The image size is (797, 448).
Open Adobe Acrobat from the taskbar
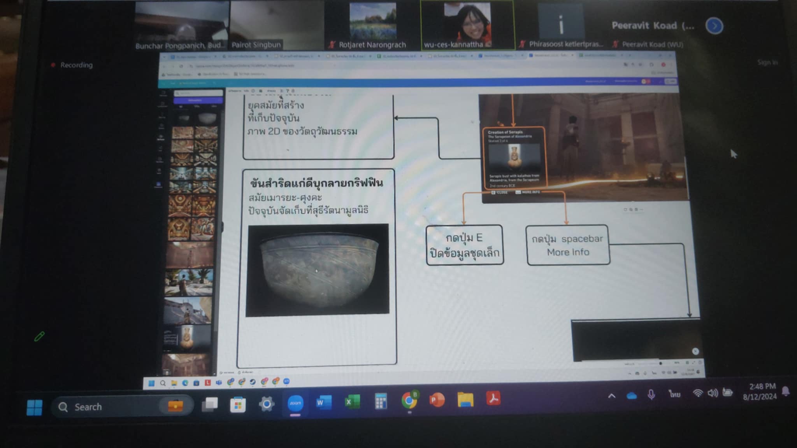pos(493,399)
